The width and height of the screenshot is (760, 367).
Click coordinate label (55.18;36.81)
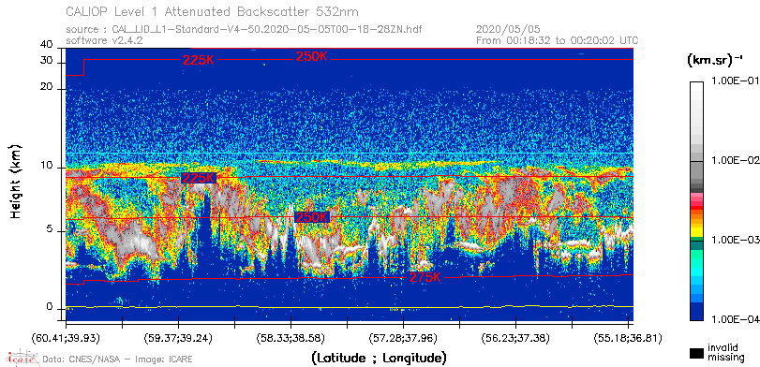click(x=628, y=337)
